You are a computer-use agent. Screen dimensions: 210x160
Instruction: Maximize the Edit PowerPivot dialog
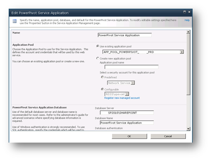tap(185, 12)
